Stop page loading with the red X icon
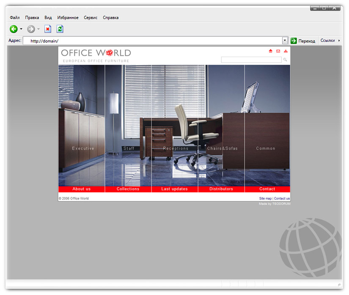The height and width of the screenshot is (295, 349). (x=47, y=29)
